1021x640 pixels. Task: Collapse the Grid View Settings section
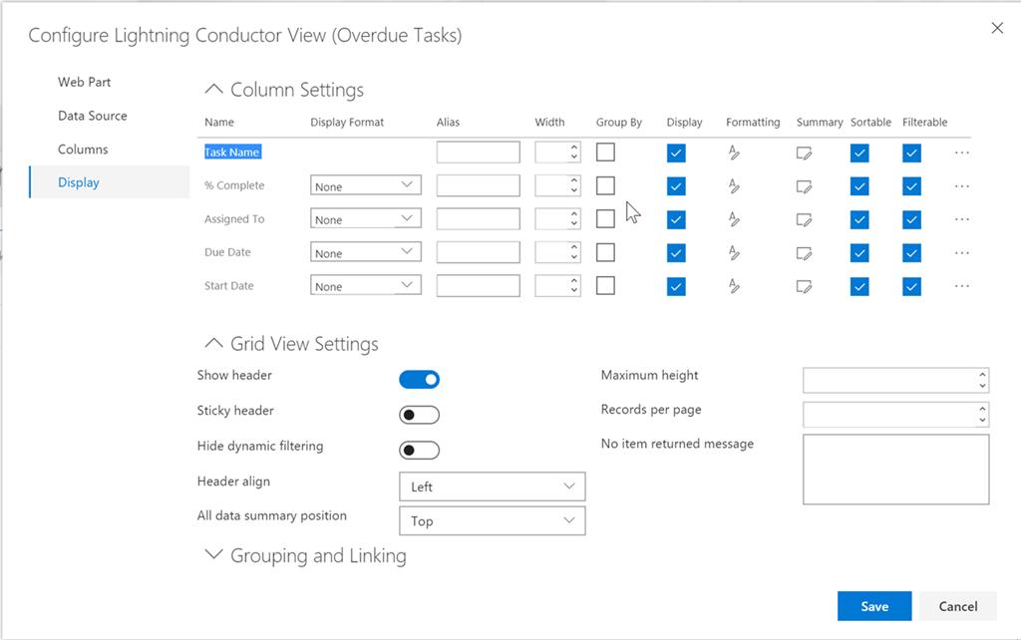click(213, 343)
